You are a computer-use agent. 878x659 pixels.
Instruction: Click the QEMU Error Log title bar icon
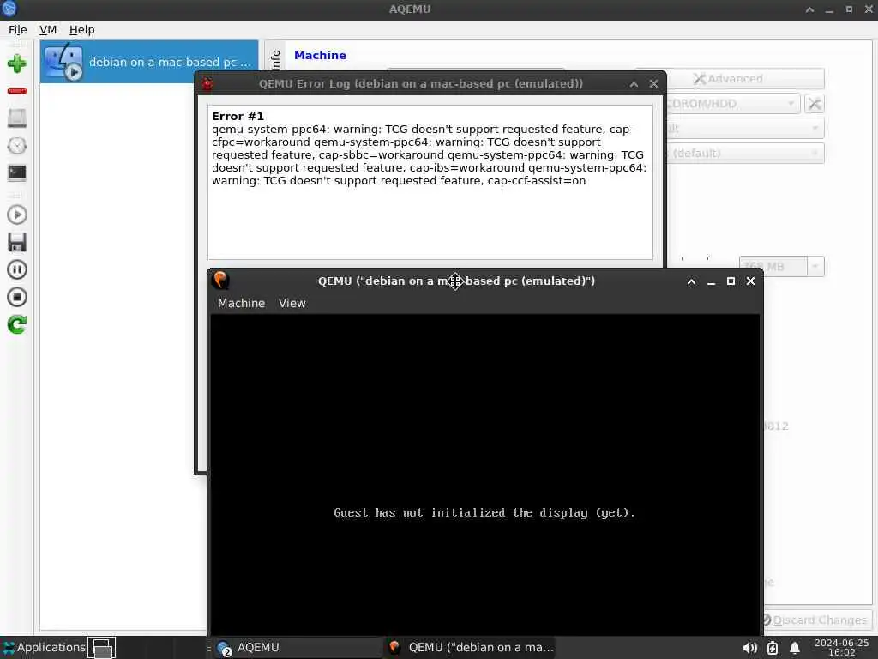207,83
